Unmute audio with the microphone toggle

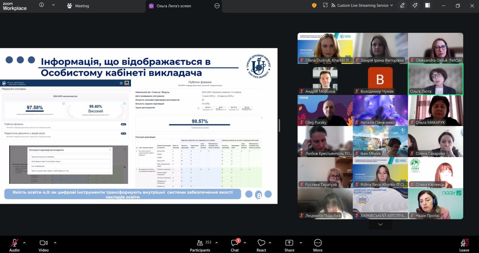coord(15,245)
